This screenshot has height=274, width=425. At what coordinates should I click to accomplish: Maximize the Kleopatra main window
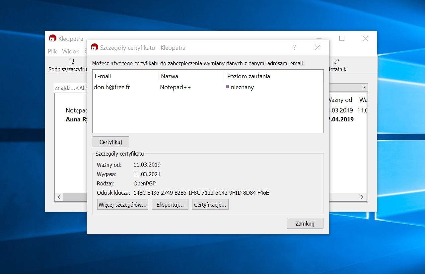(342, 38)
